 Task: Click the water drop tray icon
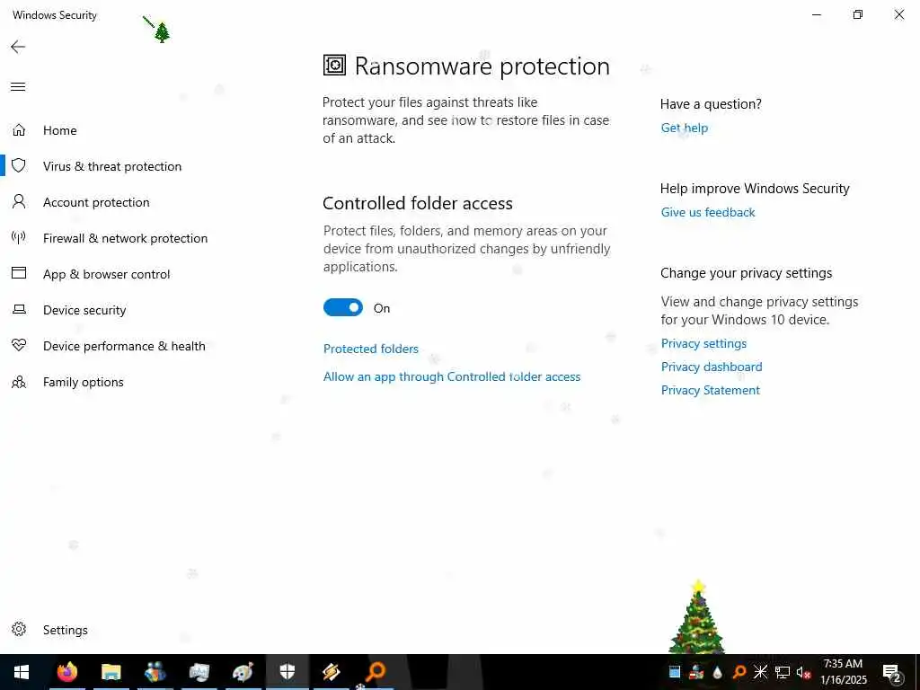pyautogui.click(x=717, y=672)
